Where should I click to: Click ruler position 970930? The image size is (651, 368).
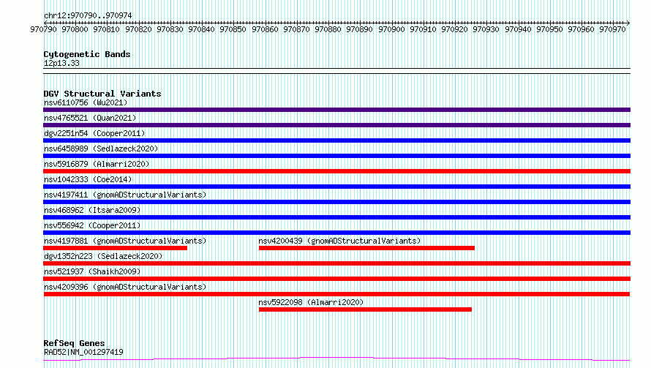point(486,29)
